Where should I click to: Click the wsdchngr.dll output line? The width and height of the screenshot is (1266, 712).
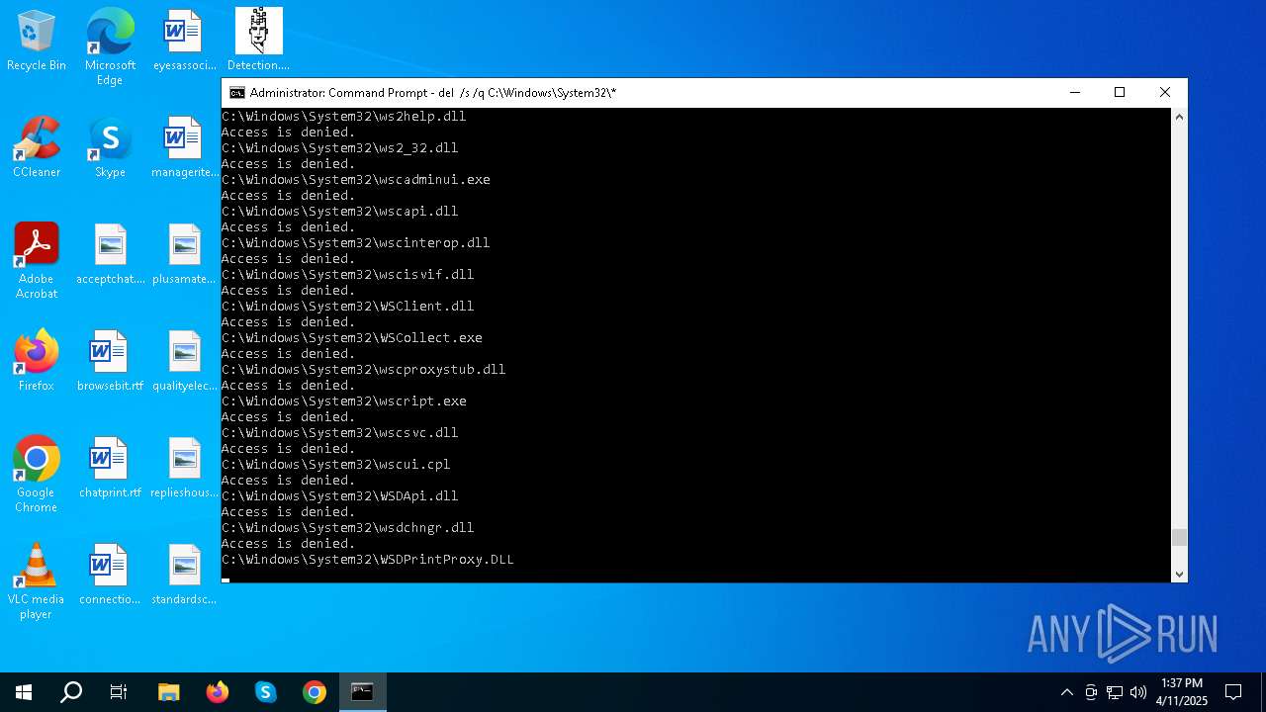(x=348, y=528)
